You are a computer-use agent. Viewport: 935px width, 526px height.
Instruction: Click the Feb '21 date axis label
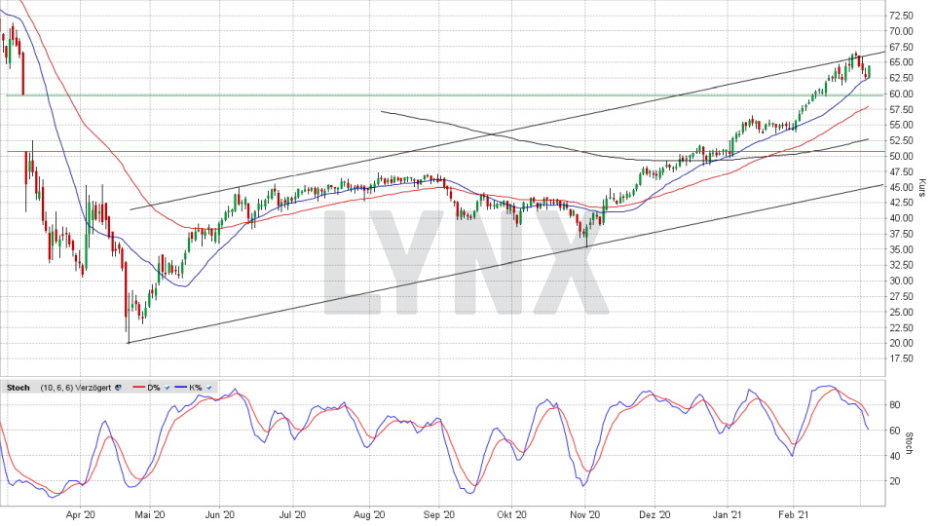click(795, 514)
